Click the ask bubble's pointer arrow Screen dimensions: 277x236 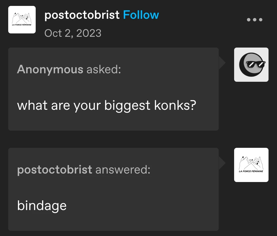click(222, 63)
